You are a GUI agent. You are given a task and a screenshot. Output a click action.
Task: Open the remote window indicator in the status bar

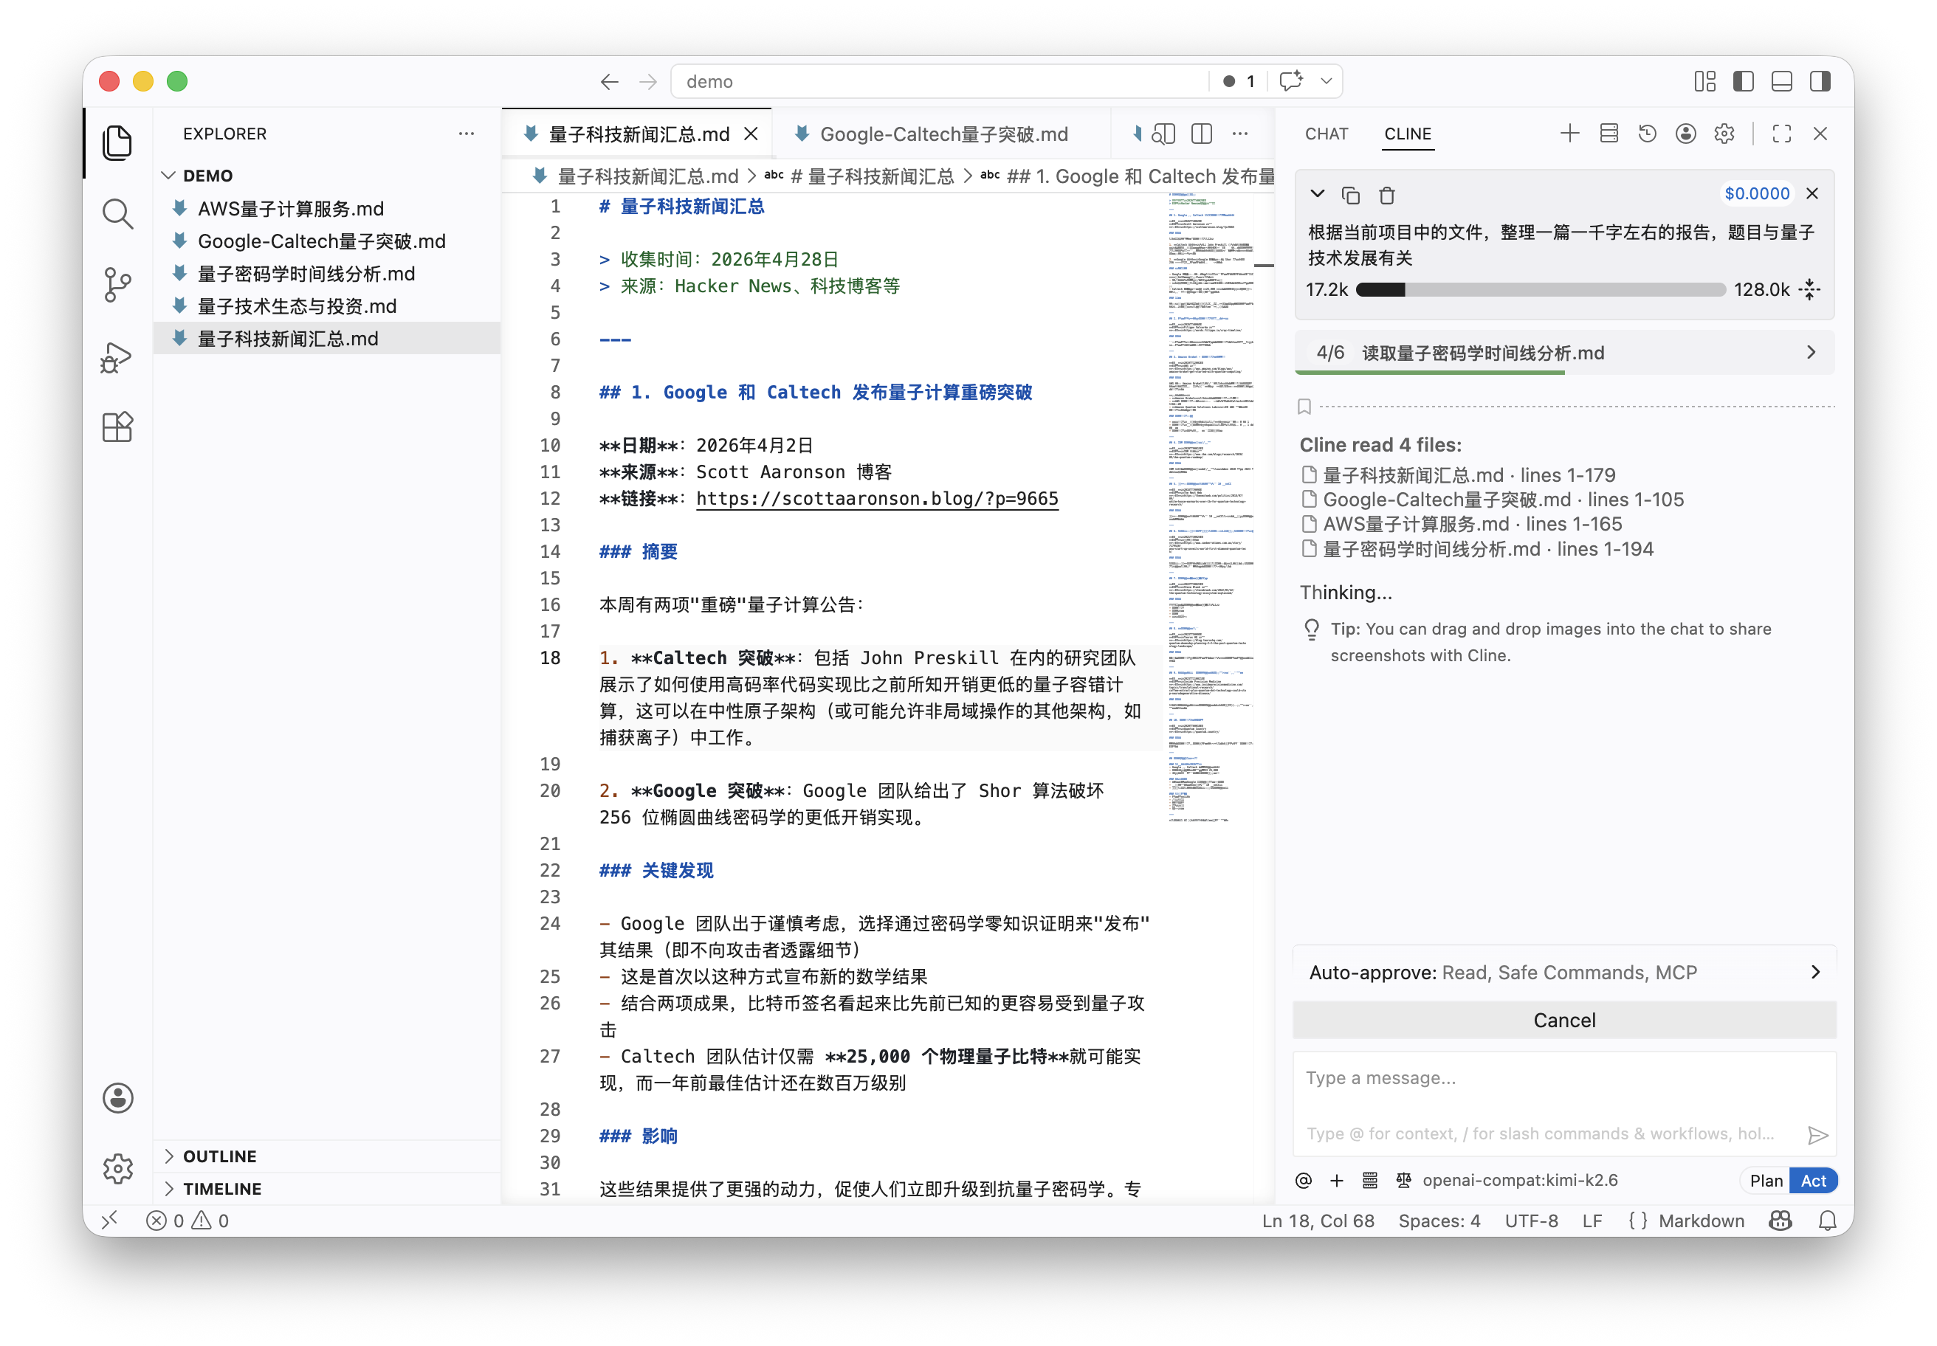[110, 1221]
